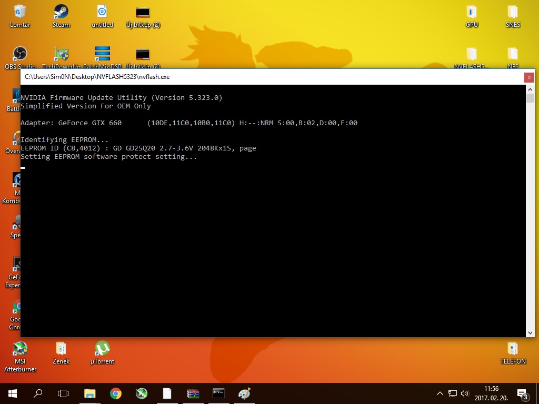Close the nvflash.exe console window
This screenshot has height=404, width=539.
(529, 77)
